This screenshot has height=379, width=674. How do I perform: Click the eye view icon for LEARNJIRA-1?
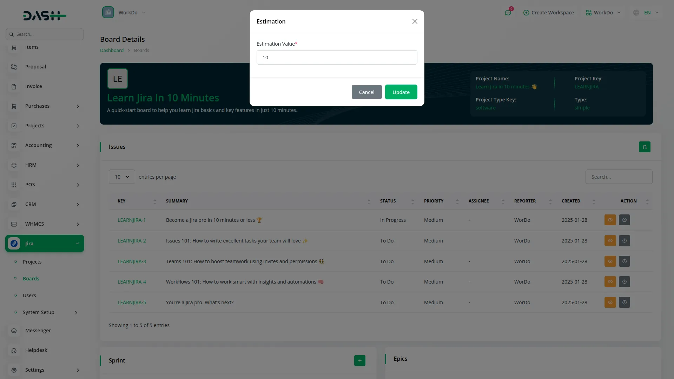click(x=610, y=220)
